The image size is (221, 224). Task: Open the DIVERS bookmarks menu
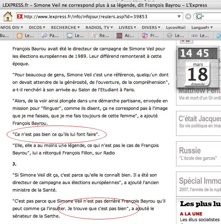[x=151, y=27]
